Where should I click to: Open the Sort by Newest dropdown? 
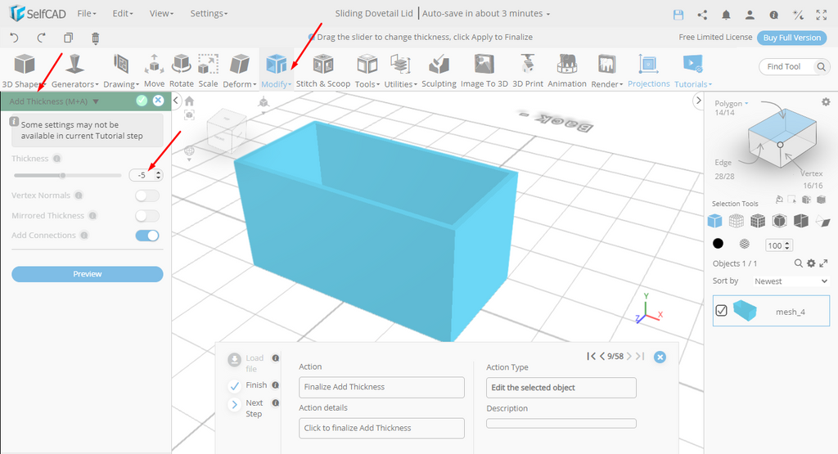click(791, 281)
